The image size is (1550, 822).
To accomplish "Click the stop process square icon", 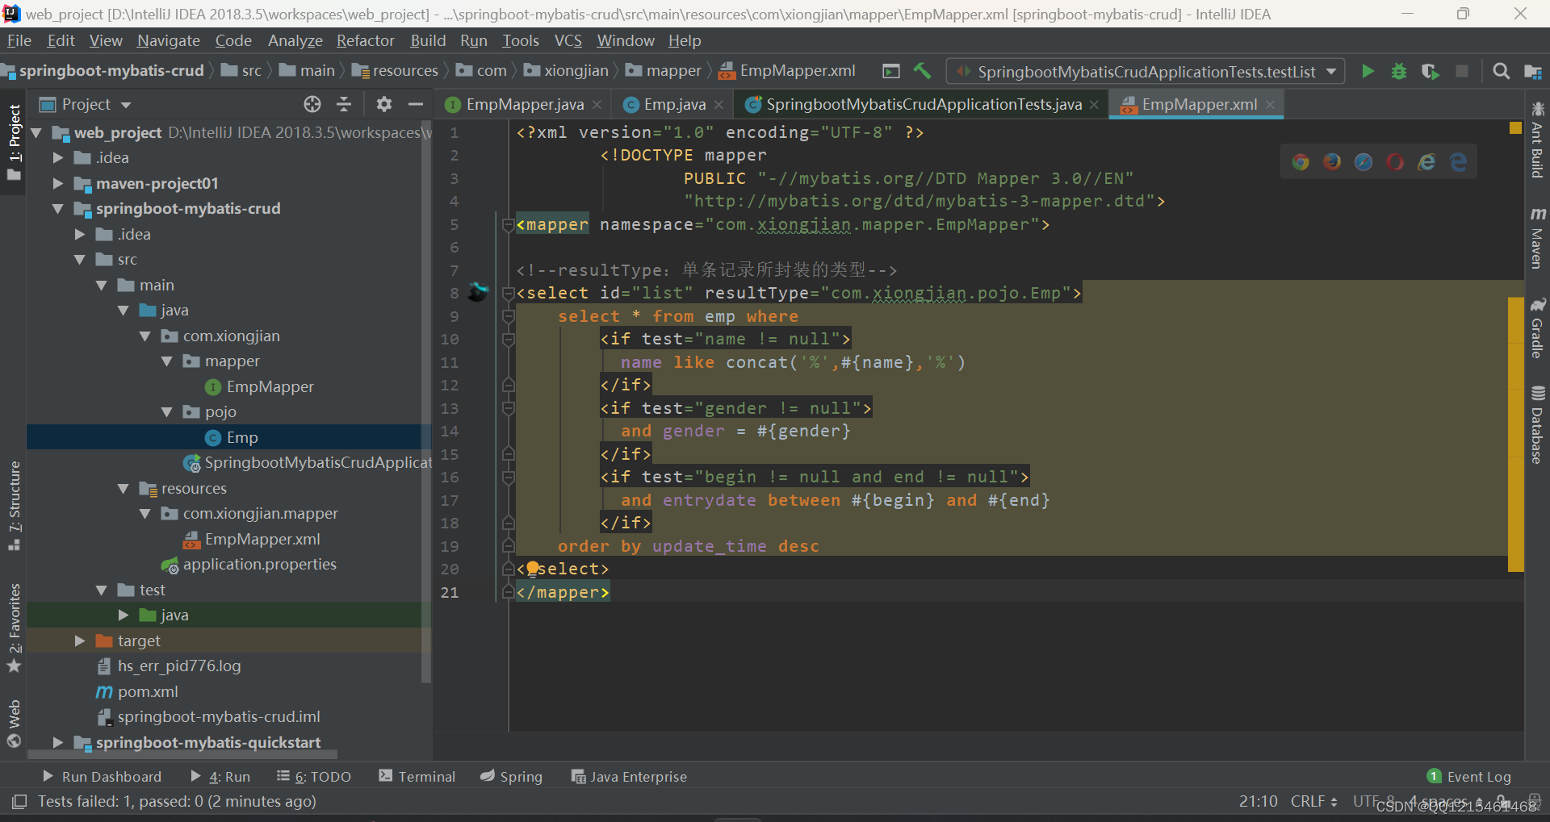I will coord(1462,71).
